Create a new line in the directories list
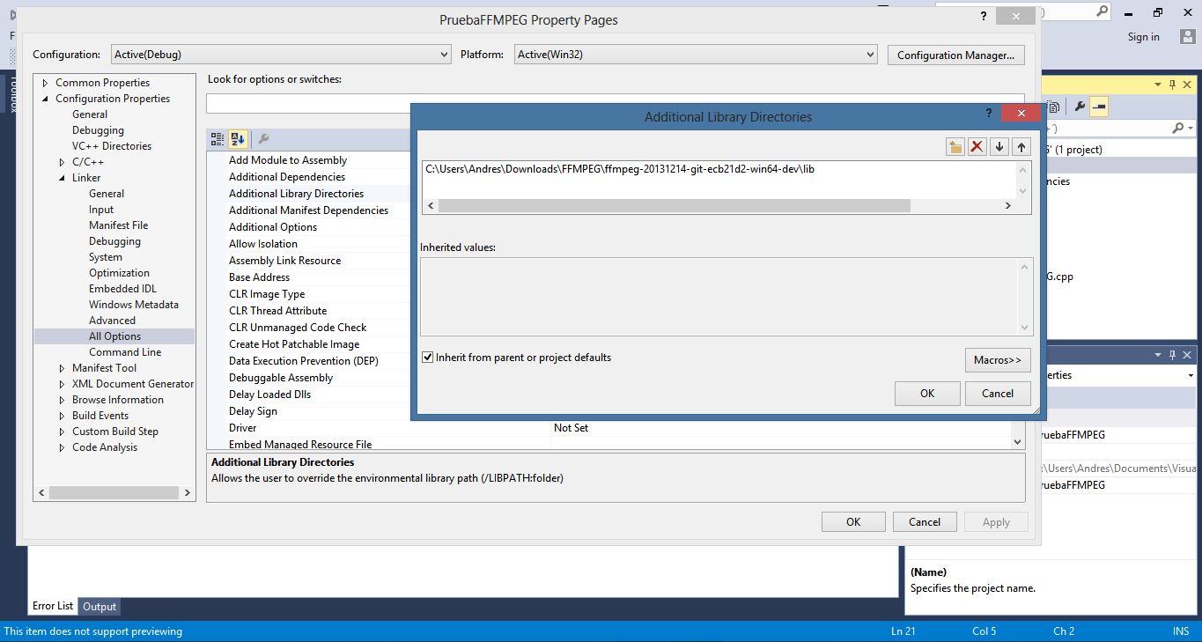 click(955, 146)
